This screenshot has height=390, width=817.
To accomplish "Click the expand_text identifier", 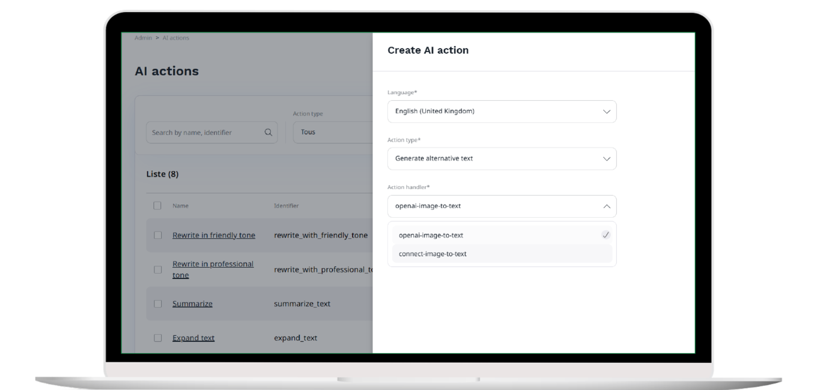I will 296,338.
